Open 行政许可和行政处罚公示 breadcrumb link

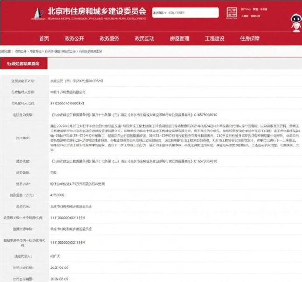[x=60, y=51]
